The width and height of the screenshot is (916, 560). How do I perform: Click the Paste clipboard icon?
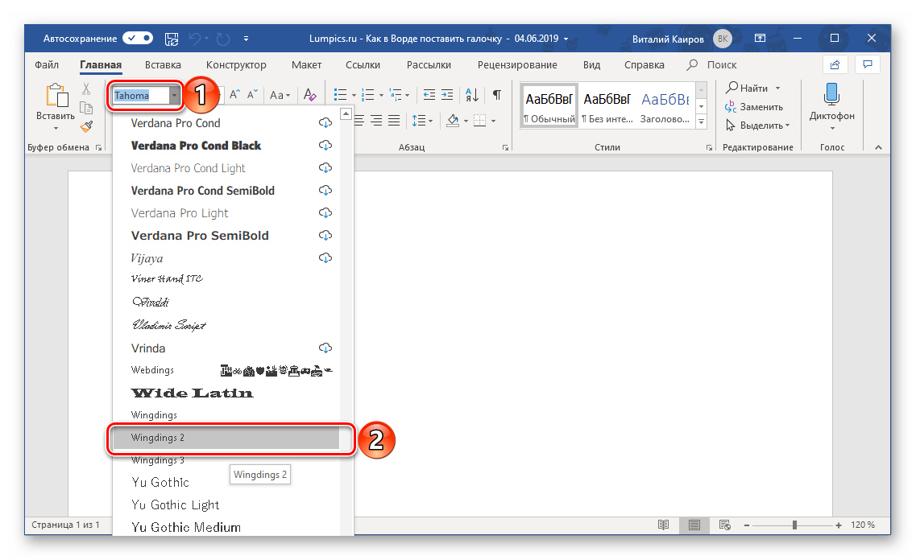56,95
